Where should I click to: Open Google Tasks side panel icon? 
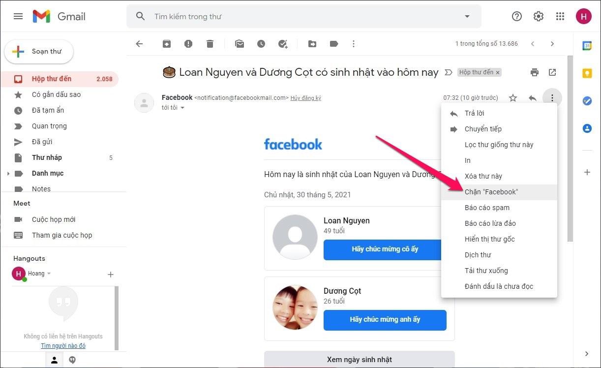pos(587,101)
